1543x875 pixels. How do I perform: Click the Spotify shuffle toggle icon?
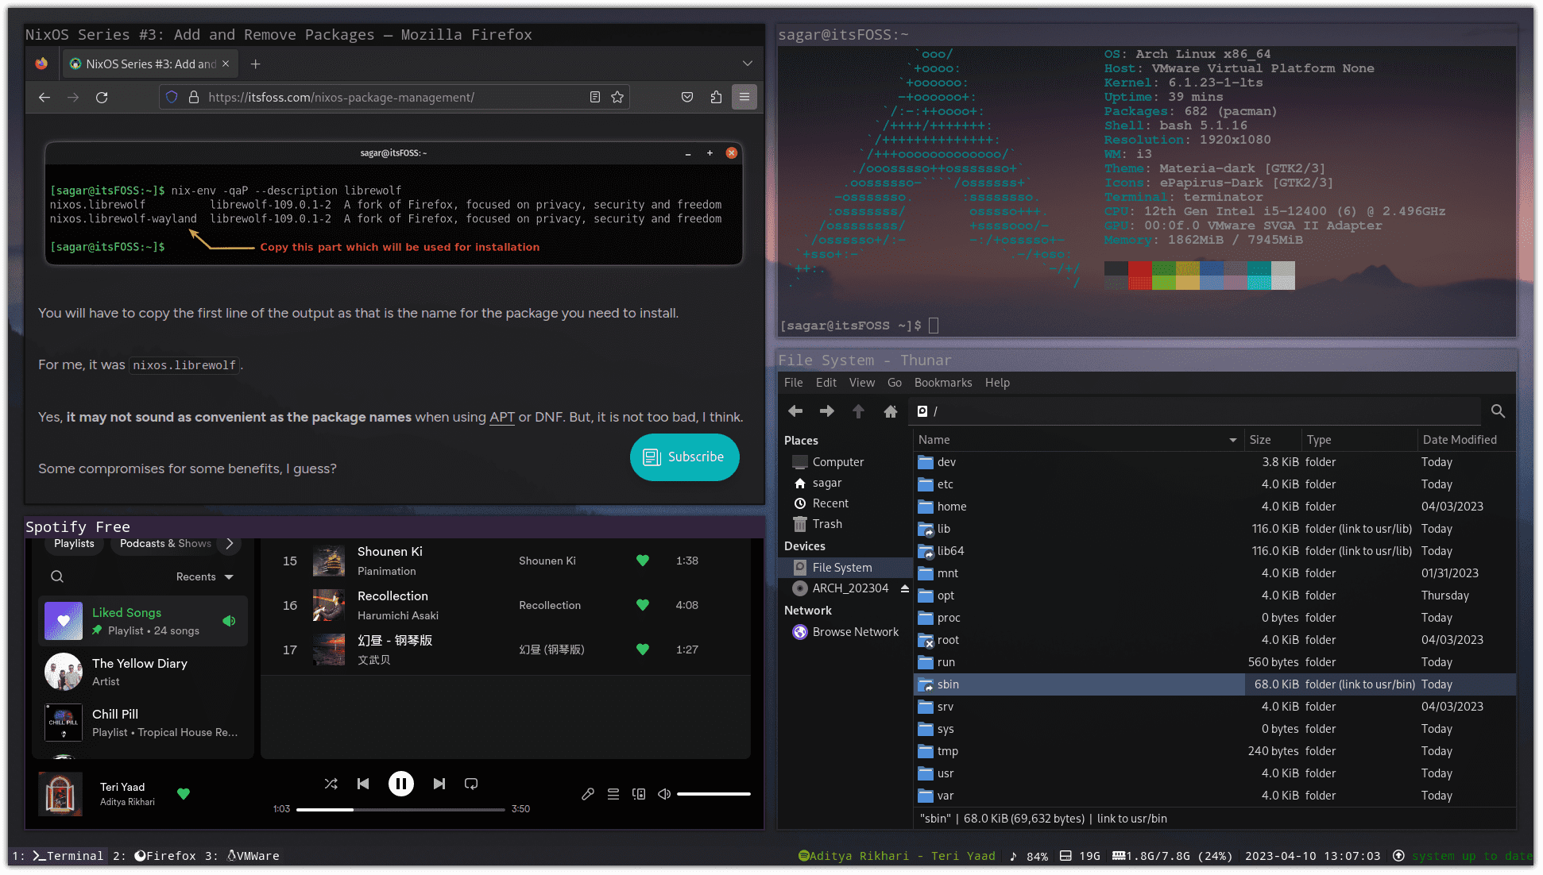pos(330,784)
